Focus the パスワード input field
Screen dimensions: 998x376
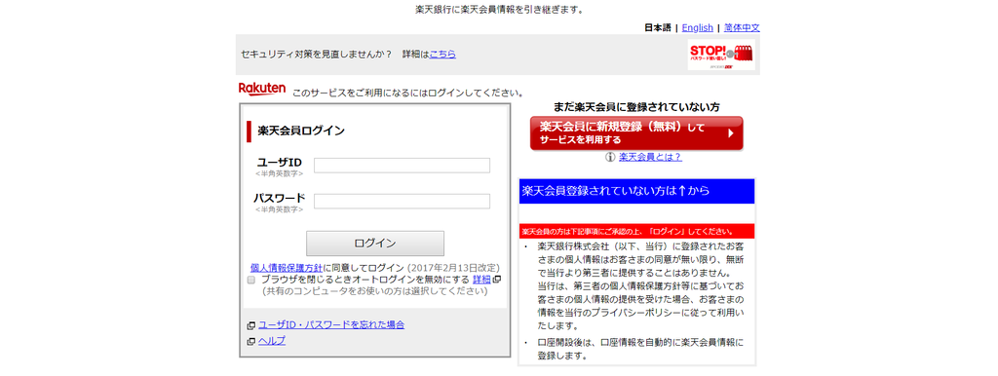[x=402, y=201]
